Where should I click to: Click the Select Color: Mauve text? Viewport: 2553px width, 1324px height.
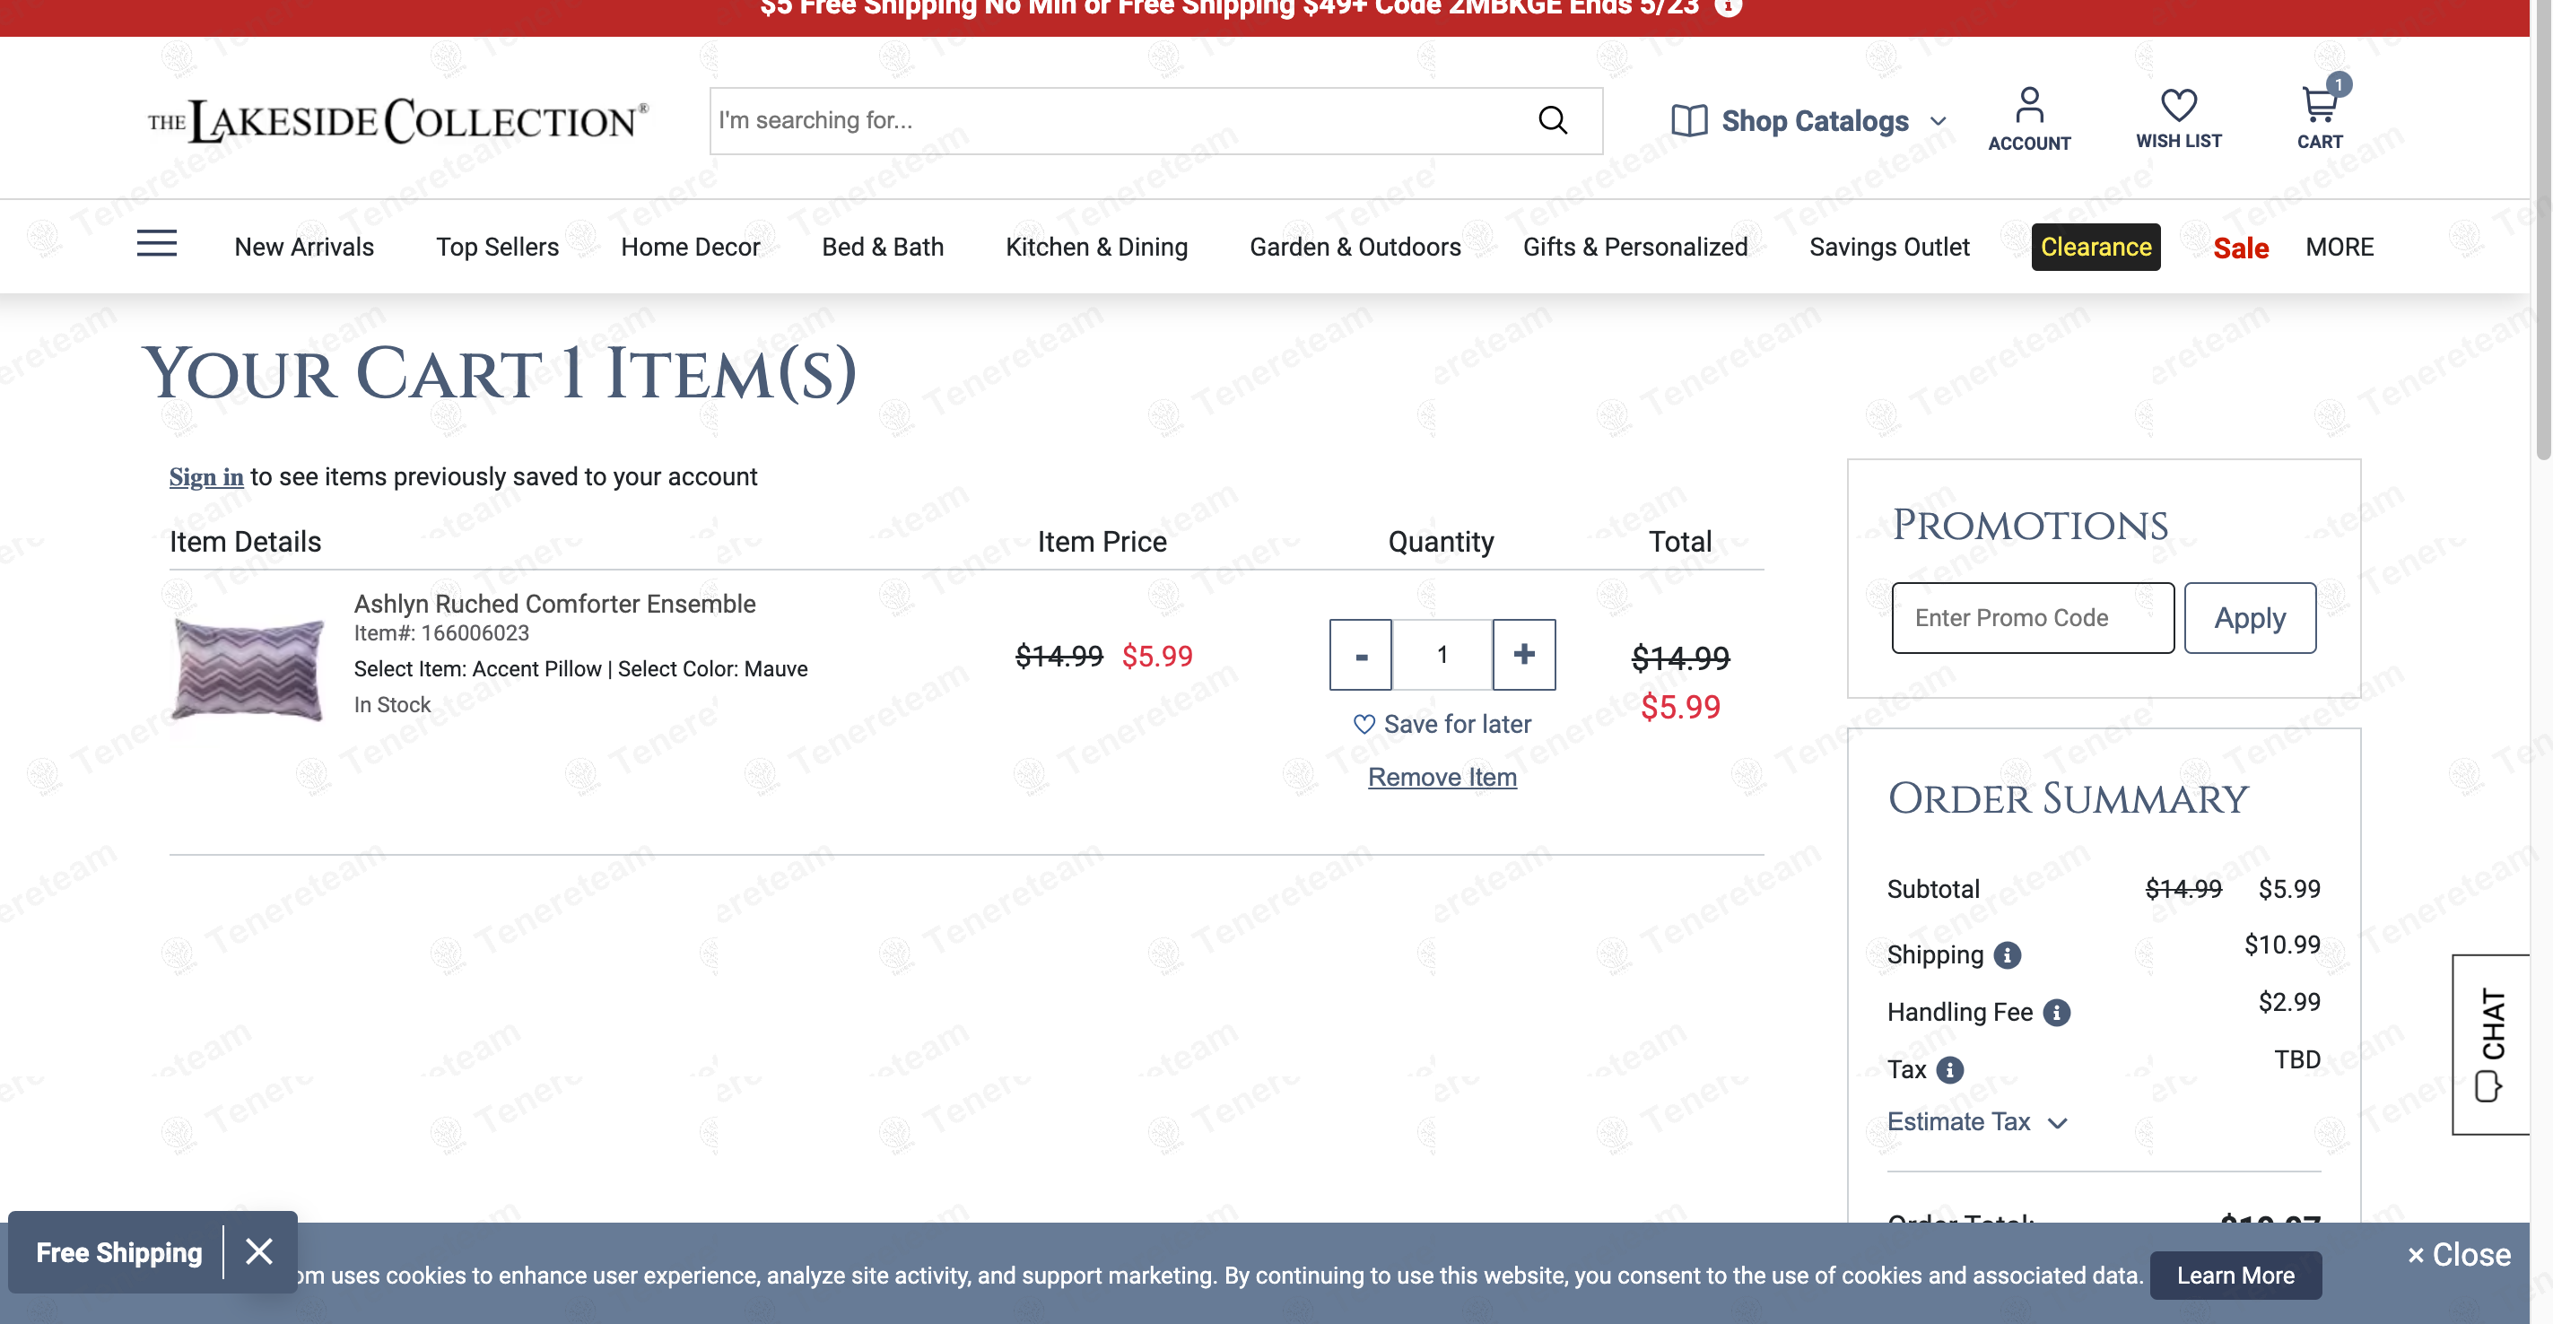[712, 669]
